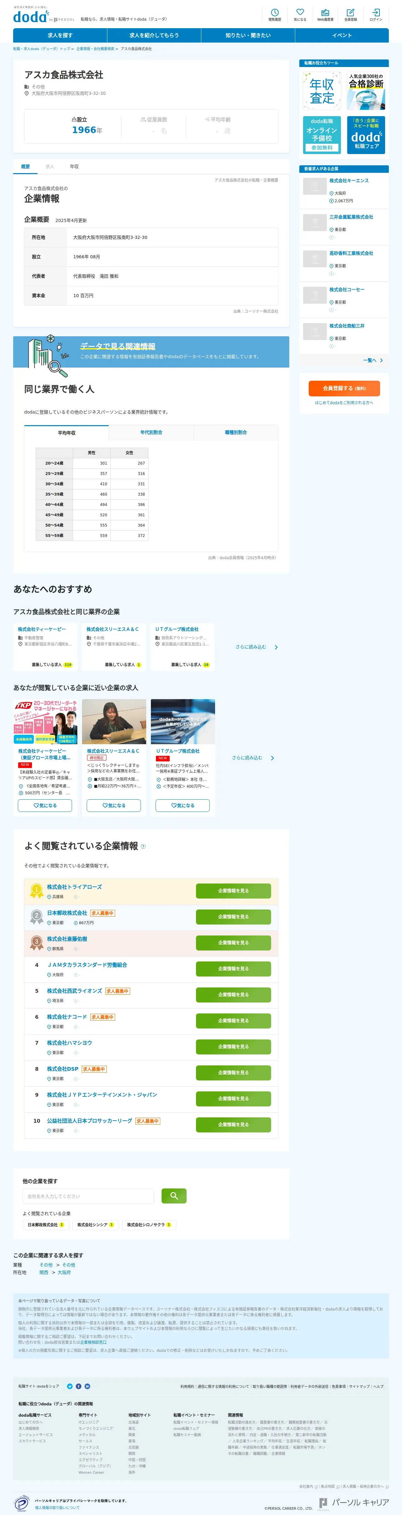This screenshot has height=1515, width=402.
Task: Select the 株式会社シロノサクラ search tag
Action: (x=149, y=1225)
